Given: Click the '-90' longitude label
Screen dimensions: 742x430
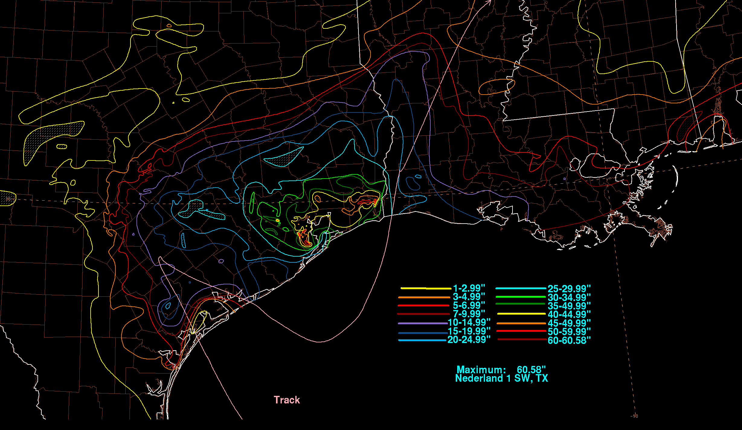Looking at the screenshot, I should pyautogui.click(x=634, y=416).
